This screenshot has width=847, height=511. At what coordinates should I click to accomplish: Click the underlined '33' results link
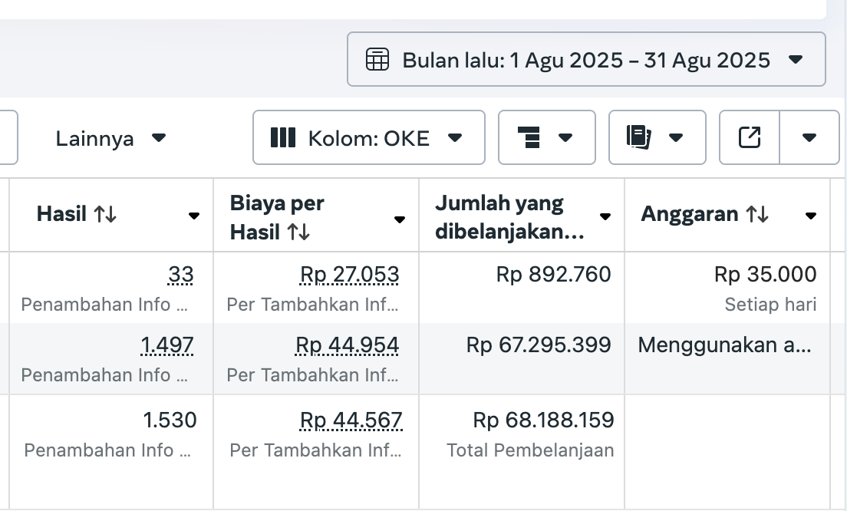click(x=181, y=274)
